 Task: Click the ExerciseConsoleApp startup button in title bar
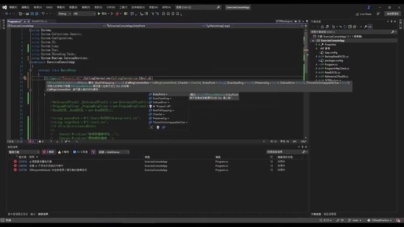(238, 7)
